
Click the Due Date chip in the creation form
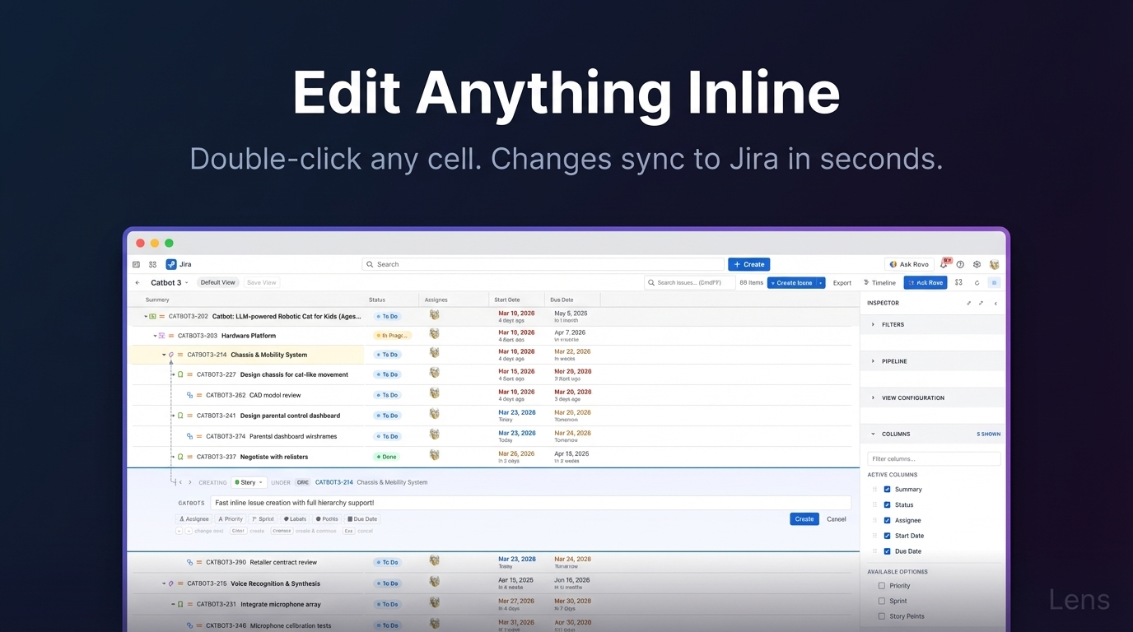[x=362, y=518]
